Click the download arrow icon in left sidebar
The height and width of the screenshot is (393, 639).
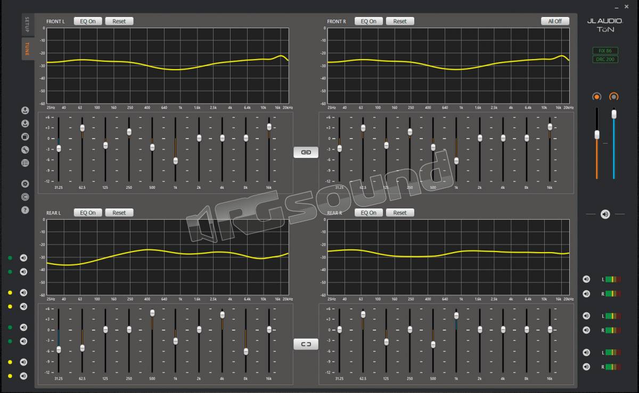[25, 123]
